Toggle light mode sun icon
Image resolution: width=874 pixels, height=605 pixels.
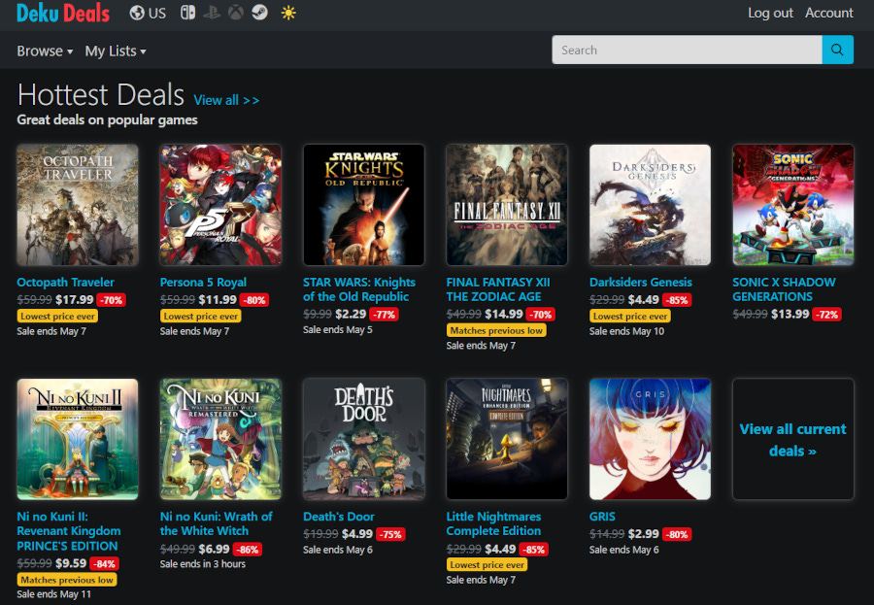288,13
